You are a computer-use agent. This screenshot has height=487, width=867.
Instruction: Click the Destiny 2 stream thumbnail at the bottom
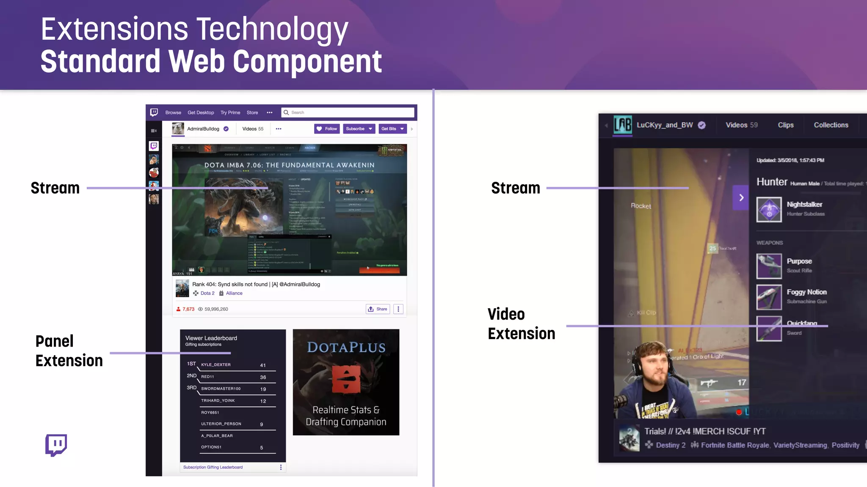[629, 438]
